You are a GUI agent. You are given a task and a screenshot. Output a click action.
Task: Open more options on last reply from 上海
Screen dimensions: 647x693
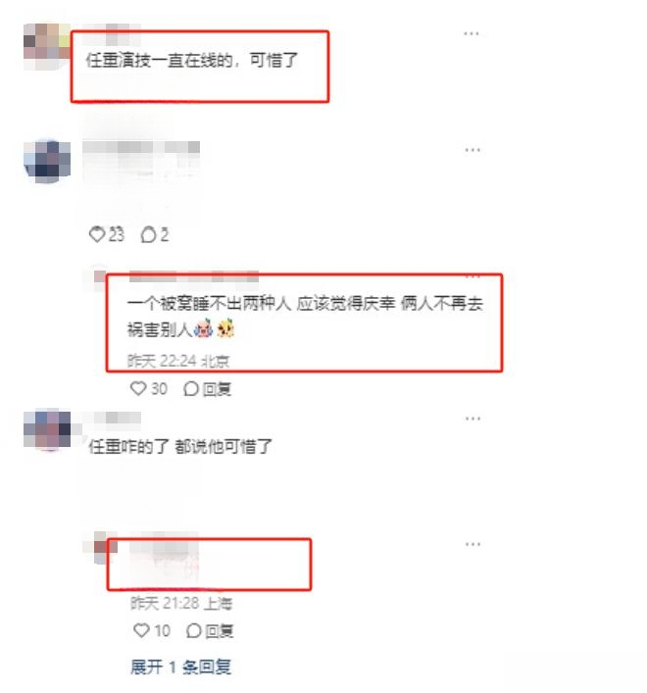click(x=473, y=544)
